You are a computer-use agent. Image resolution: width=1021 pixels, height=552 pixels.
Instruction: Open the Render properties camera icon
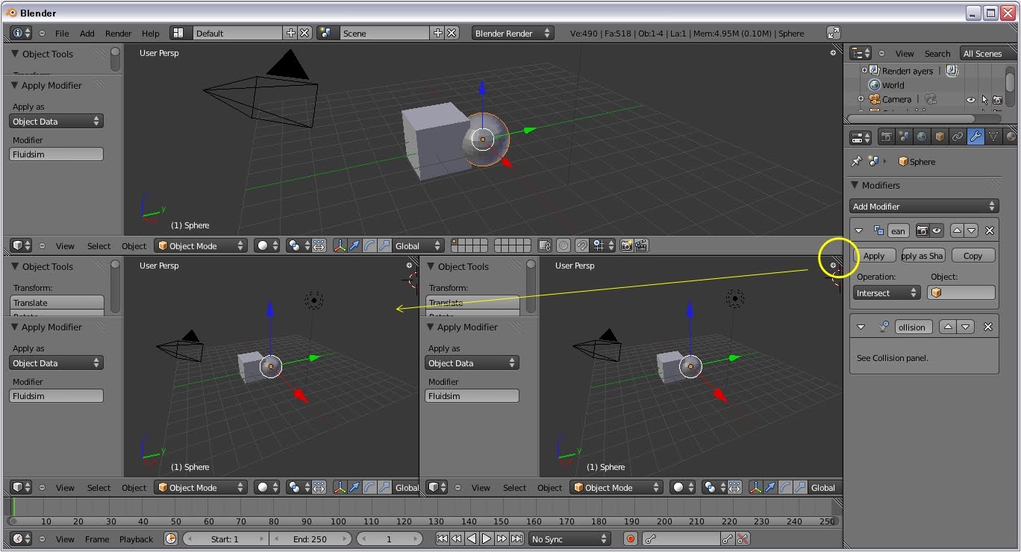pos(887,137)
